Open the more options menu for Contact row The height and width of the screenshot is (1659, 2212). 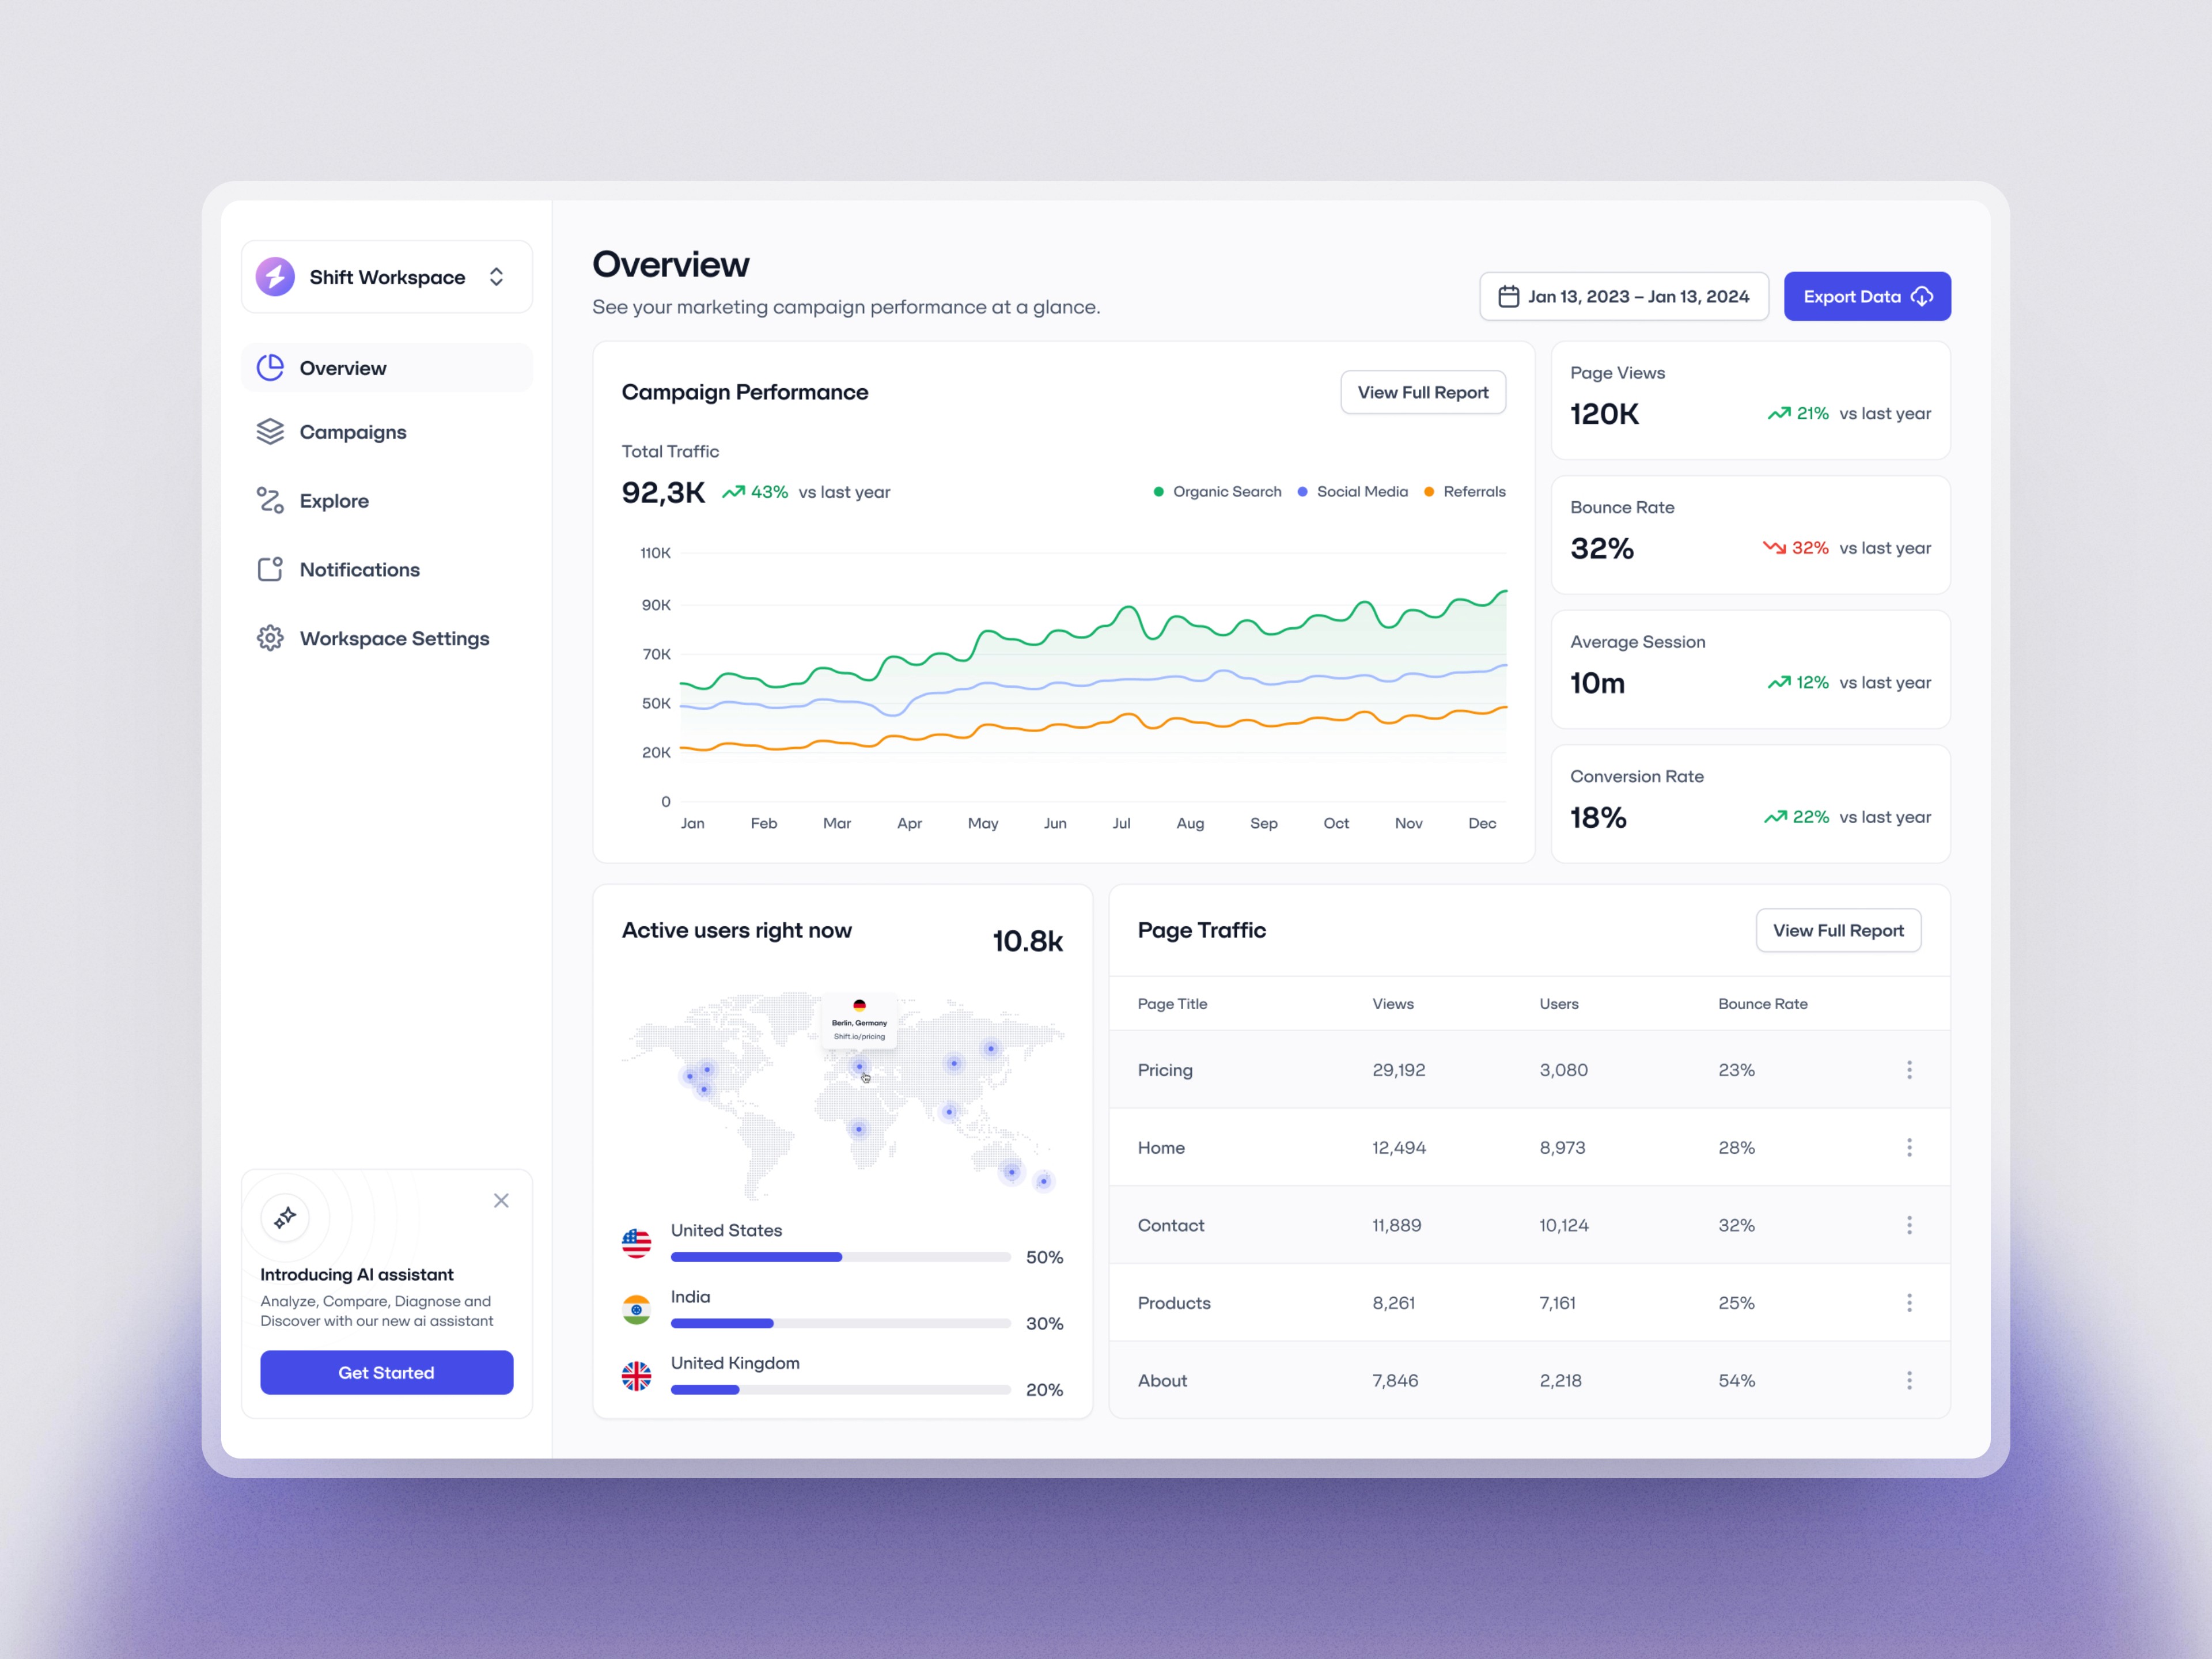[1909, 1225]
